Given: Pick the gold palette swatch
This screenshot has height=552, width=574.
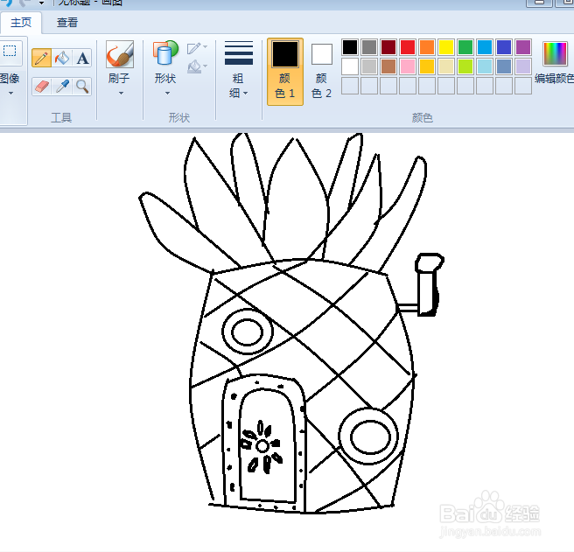Looking at the screenshot, I should point(427,66).
